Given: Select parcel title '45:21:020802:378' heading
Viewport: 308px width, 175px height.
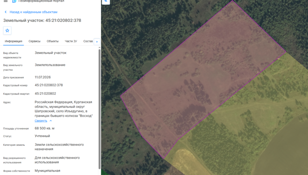Looking at the screenshot, I should [x=63, y=21].
